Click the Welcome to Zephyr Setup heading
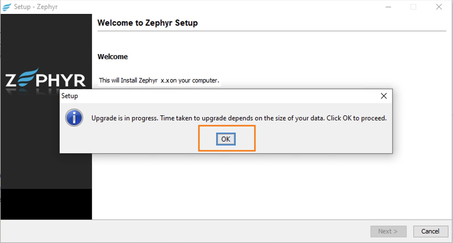The image size is (453, 243). 147,23
